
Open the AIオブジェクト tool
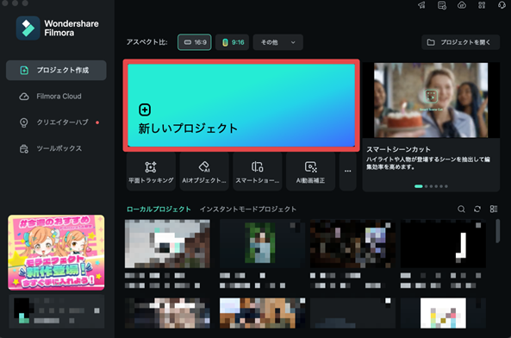click(x=204, y=172)
